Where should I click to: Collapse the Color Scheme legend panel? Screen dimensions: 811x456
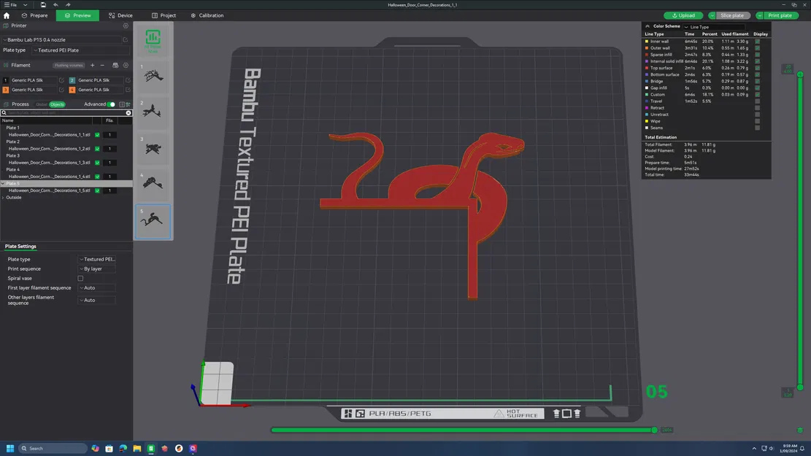647,26
